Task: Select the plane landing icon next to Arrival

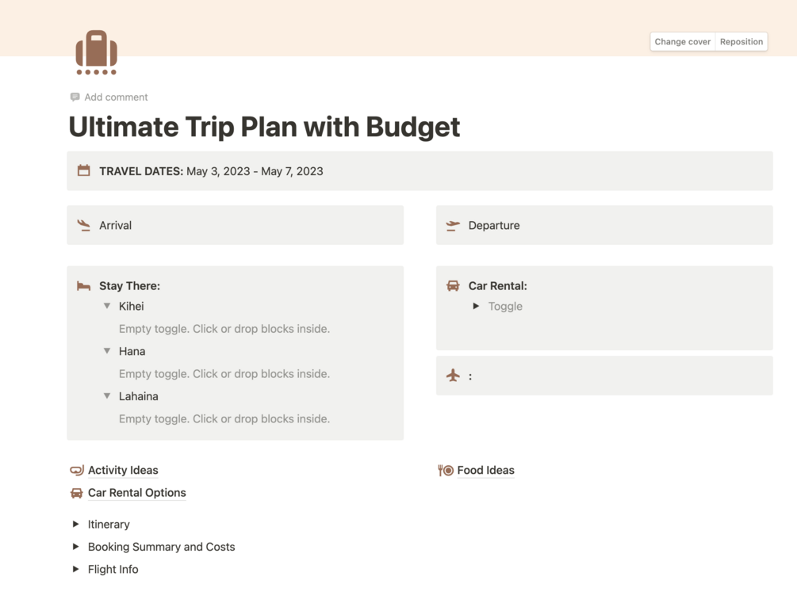Action: [x=84, y=225]
